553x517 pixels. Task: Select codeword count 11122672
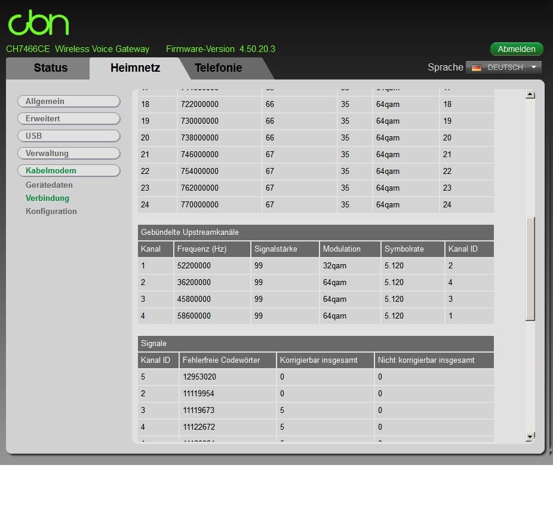pos(228,427)
